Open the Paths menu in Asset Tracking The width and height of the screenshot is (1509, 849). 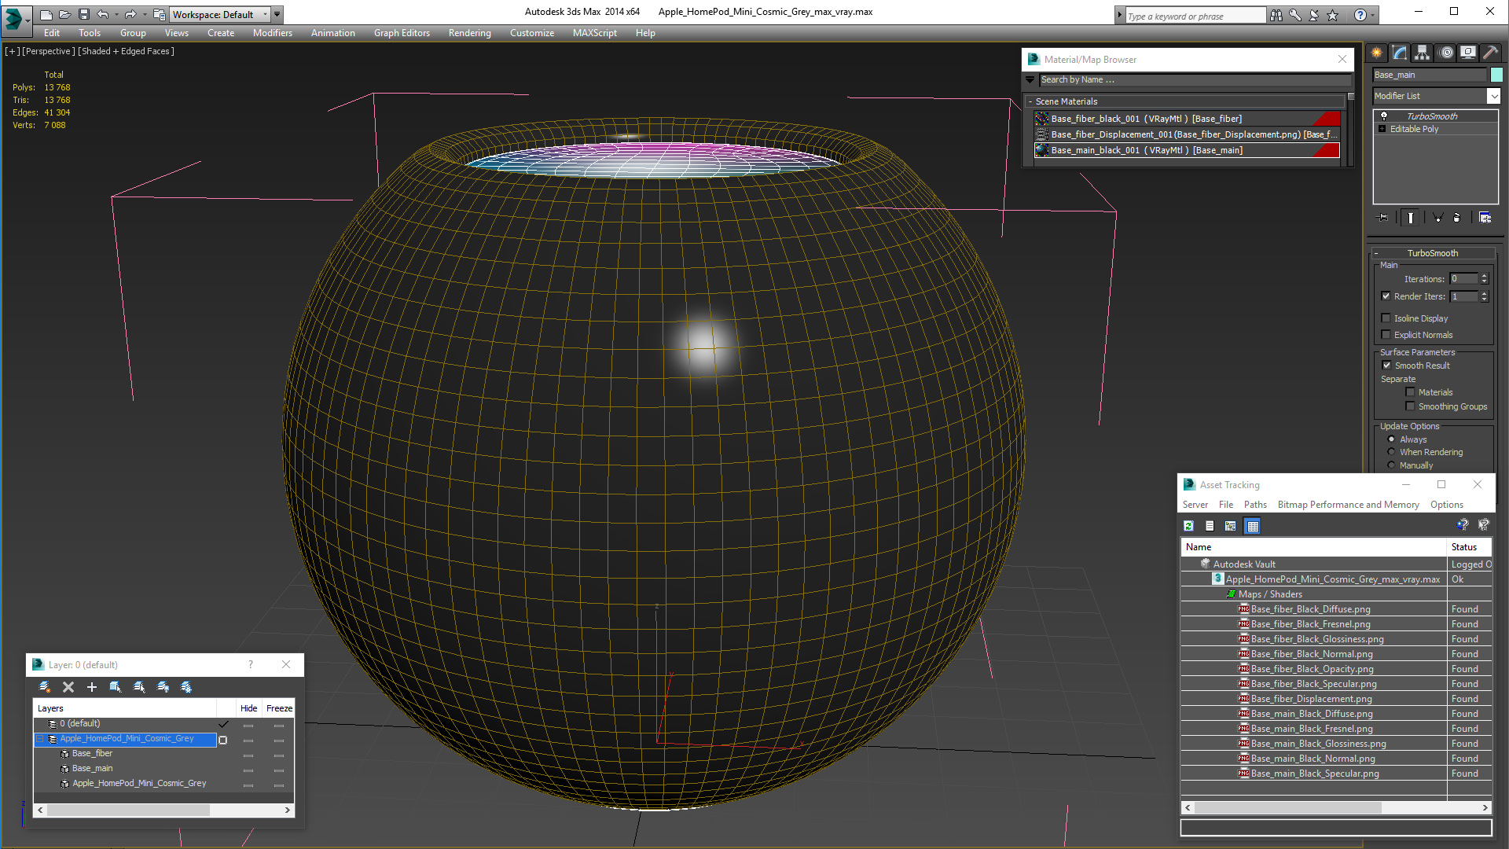click(x=1254, y=505)
